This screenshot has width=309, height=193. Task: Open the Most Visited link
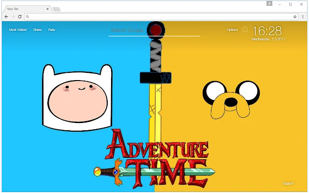point(18,30)
